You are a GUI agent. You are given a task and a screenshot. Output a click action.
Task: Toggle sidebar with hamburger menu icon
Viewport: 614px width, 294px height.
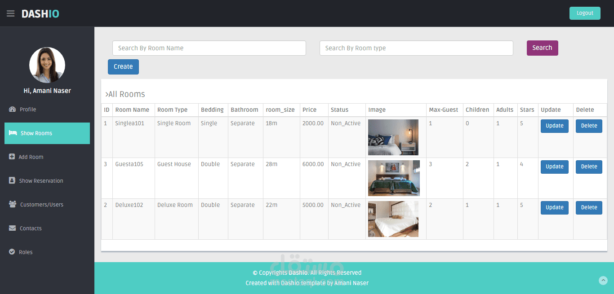click(x=10, y=13)
